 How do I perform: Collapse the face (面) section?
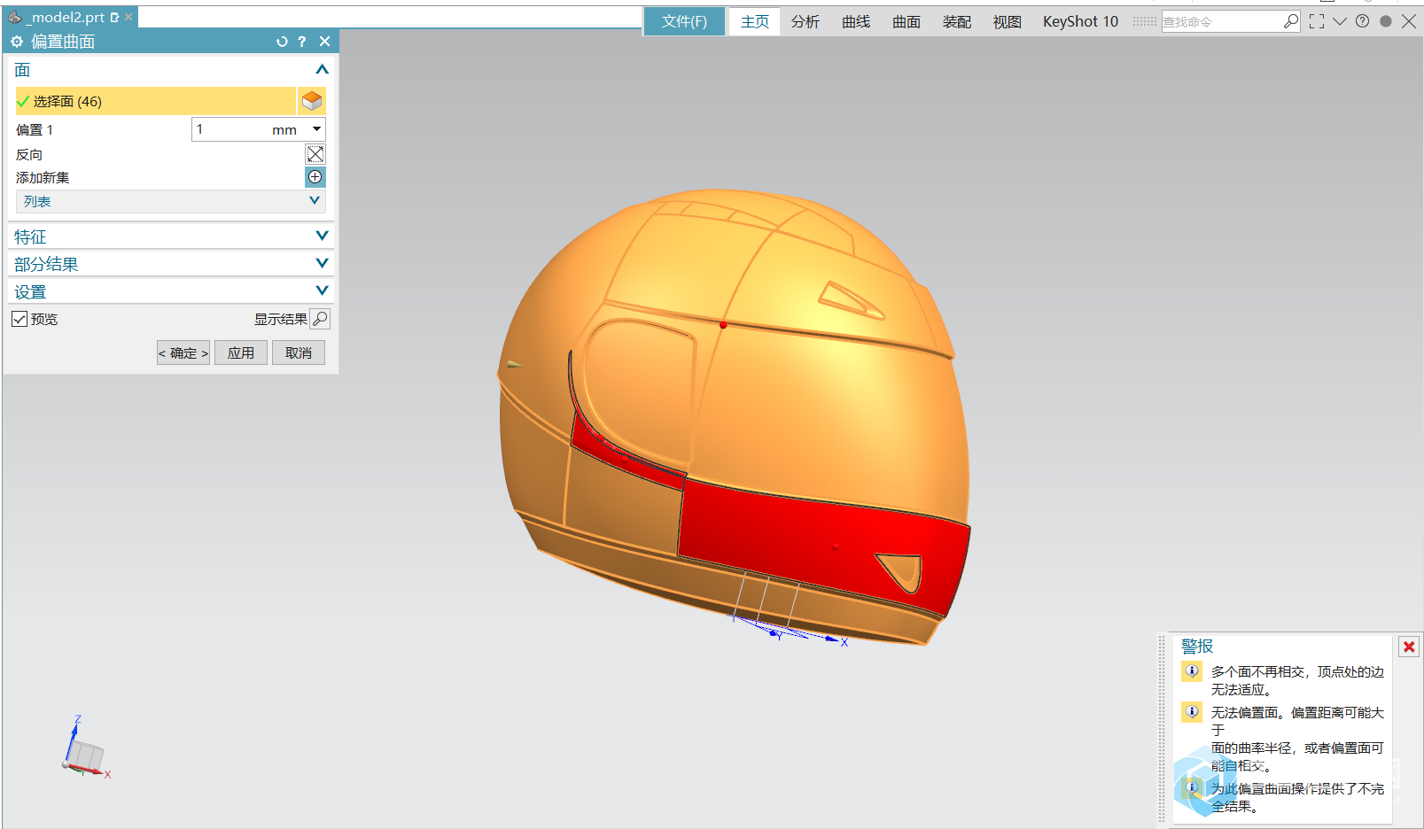(322, 69)
